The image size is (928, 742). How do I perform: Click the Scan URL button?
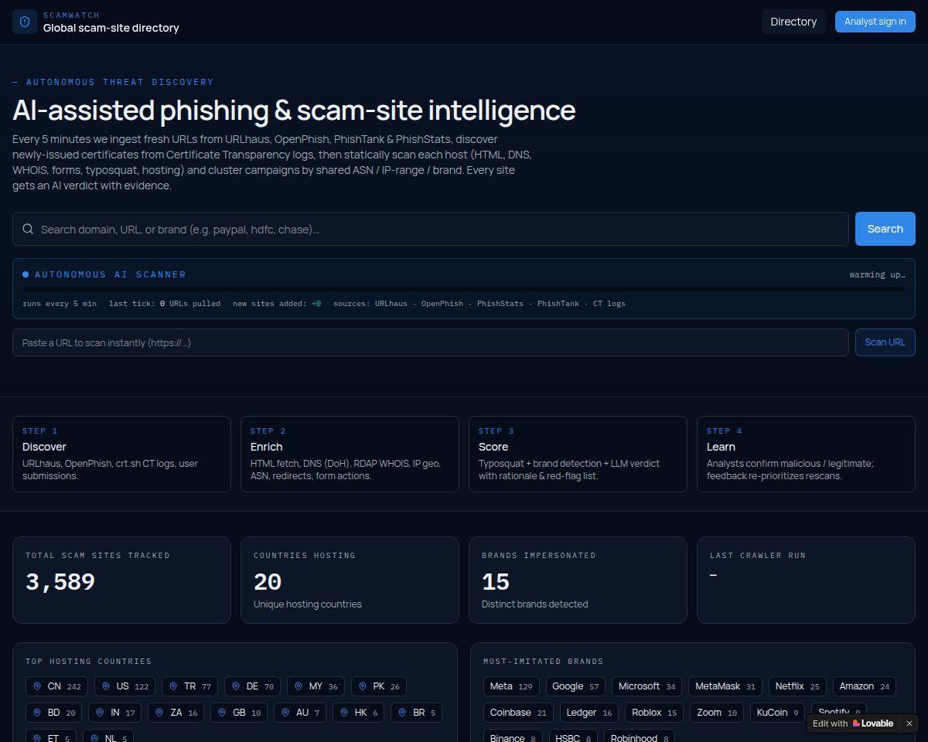[885, 342]
